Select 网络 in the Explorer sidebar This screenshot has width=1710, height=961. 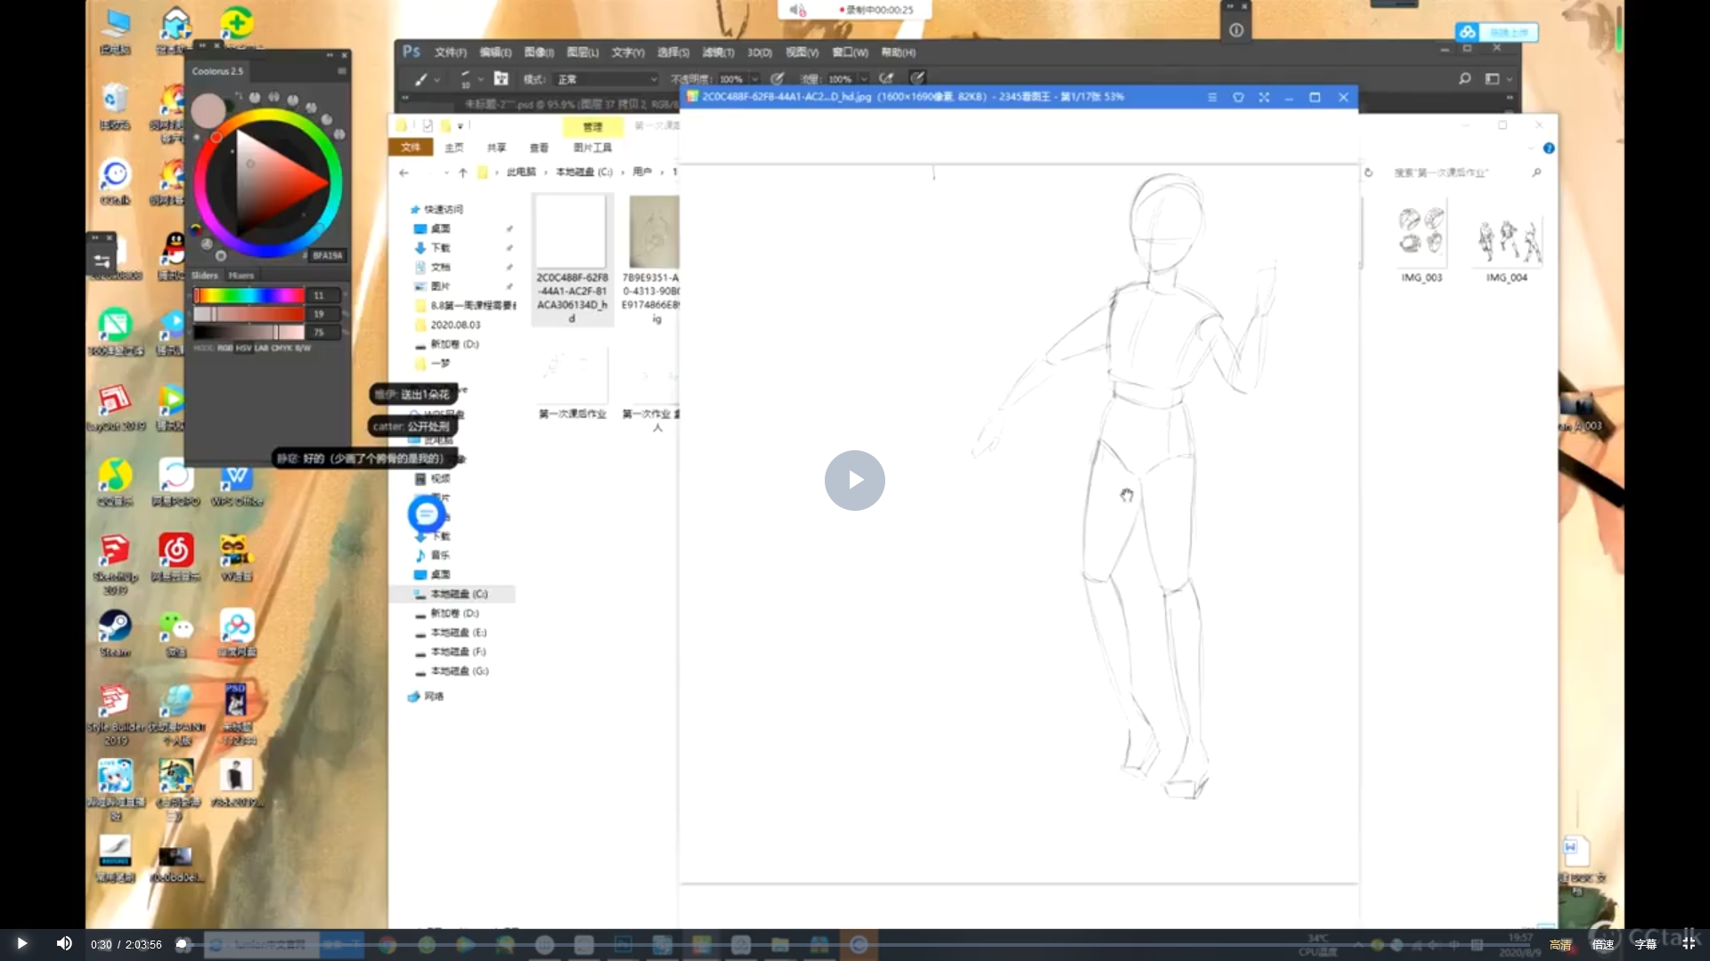tap(434, 697)
